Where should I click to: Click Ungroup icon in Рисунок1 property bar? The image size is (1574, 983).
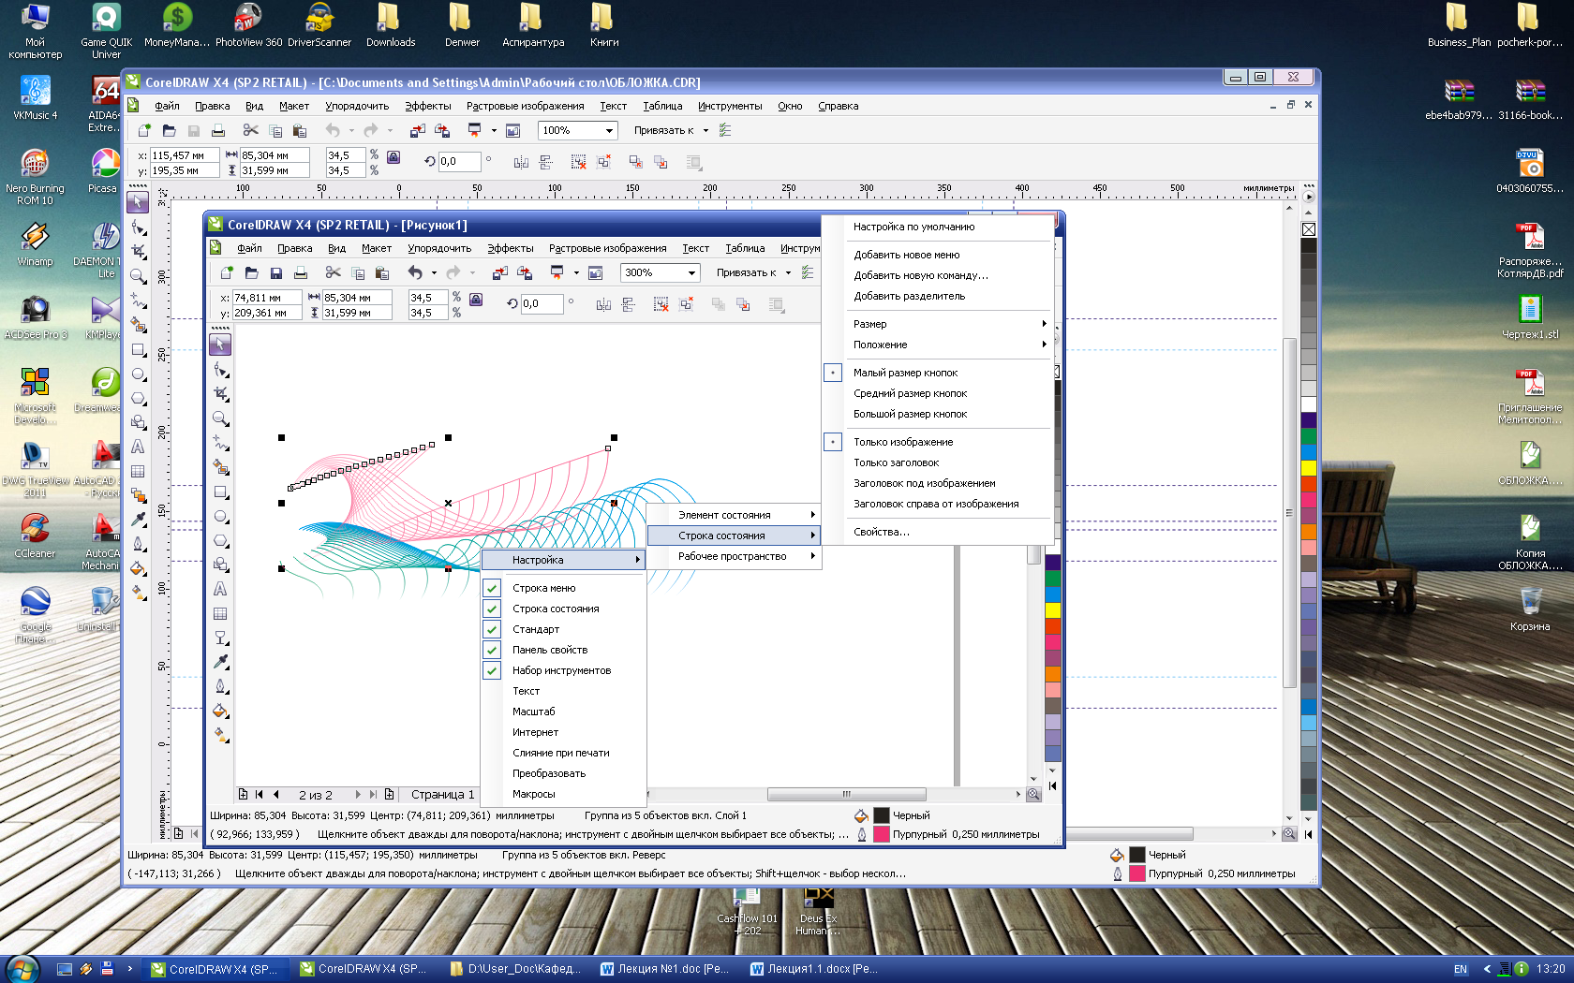661,304
